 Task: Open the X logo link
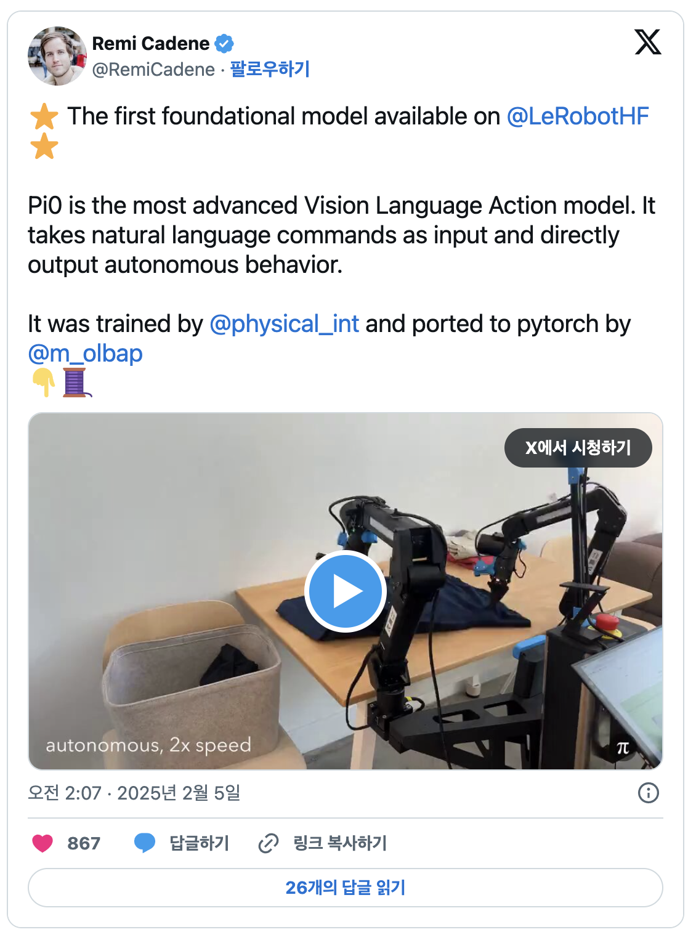(648, 42)
